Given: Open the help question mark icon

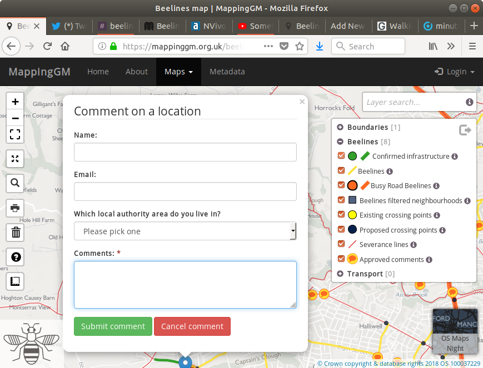Looking at the screenshot, I should click(x=15, y=257).
